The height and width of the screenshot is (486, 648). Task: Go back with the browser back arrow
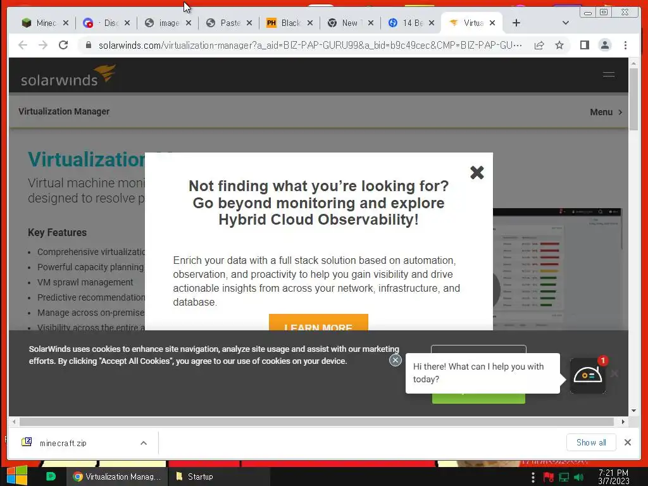click(x=23, y=45)
